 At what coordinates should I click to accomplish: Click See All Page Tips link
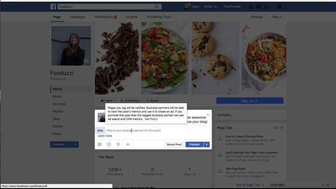pos(248,185)
